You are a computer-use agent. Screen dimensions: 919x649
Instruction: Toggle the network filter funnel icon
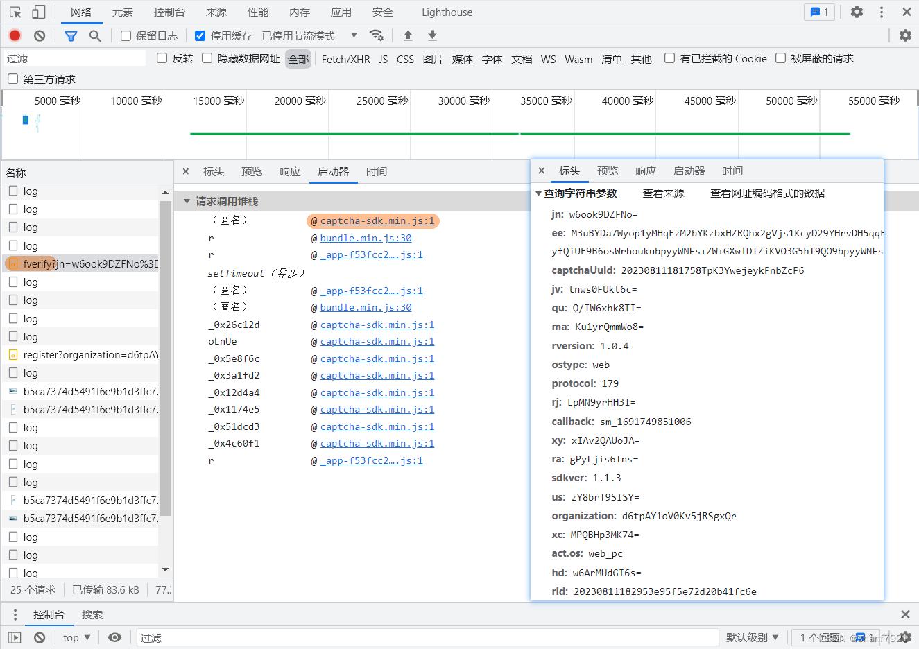pyautogui.click(x=71, y=35)
